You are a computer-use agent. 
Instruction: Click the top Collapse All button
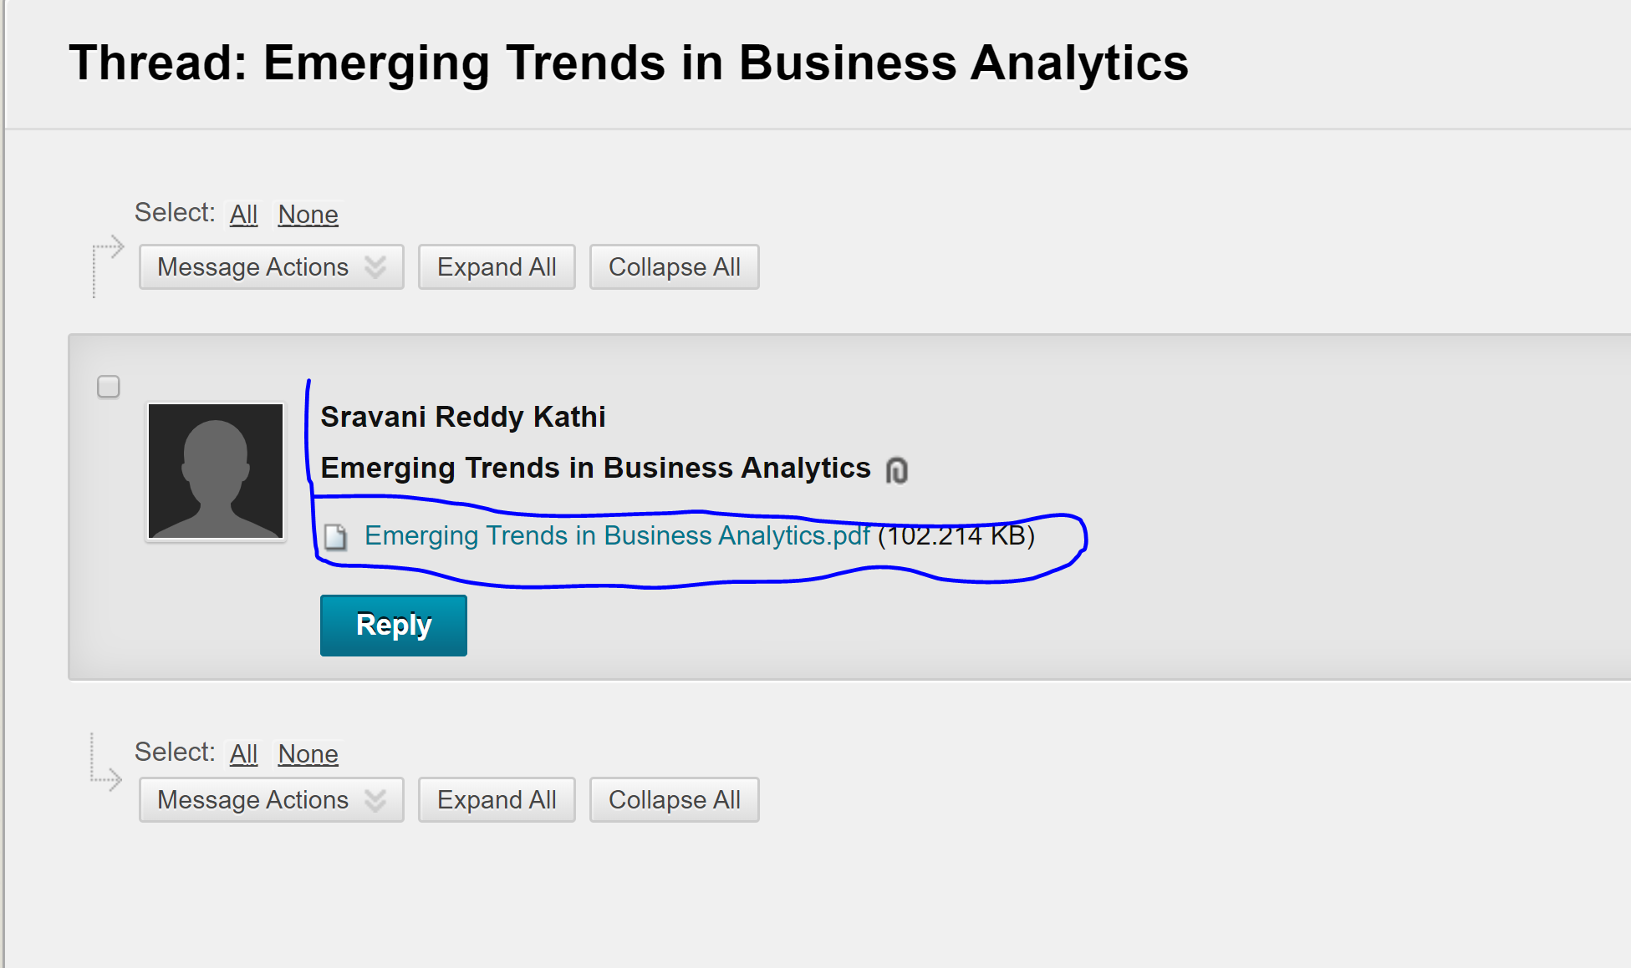click(x=675, y=267)
